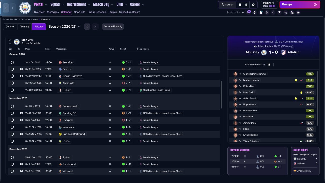Click the TV icon on Everton row
Screen dimensions: 325x183
22,69
